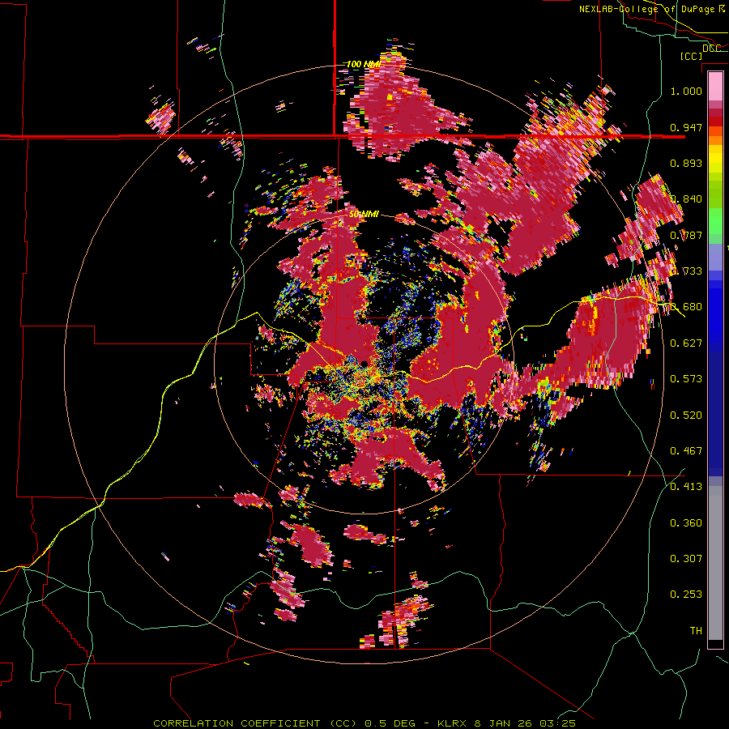Select the 0.360 scale label
This screenshot has height=729, width=729.
click(686, 523)
